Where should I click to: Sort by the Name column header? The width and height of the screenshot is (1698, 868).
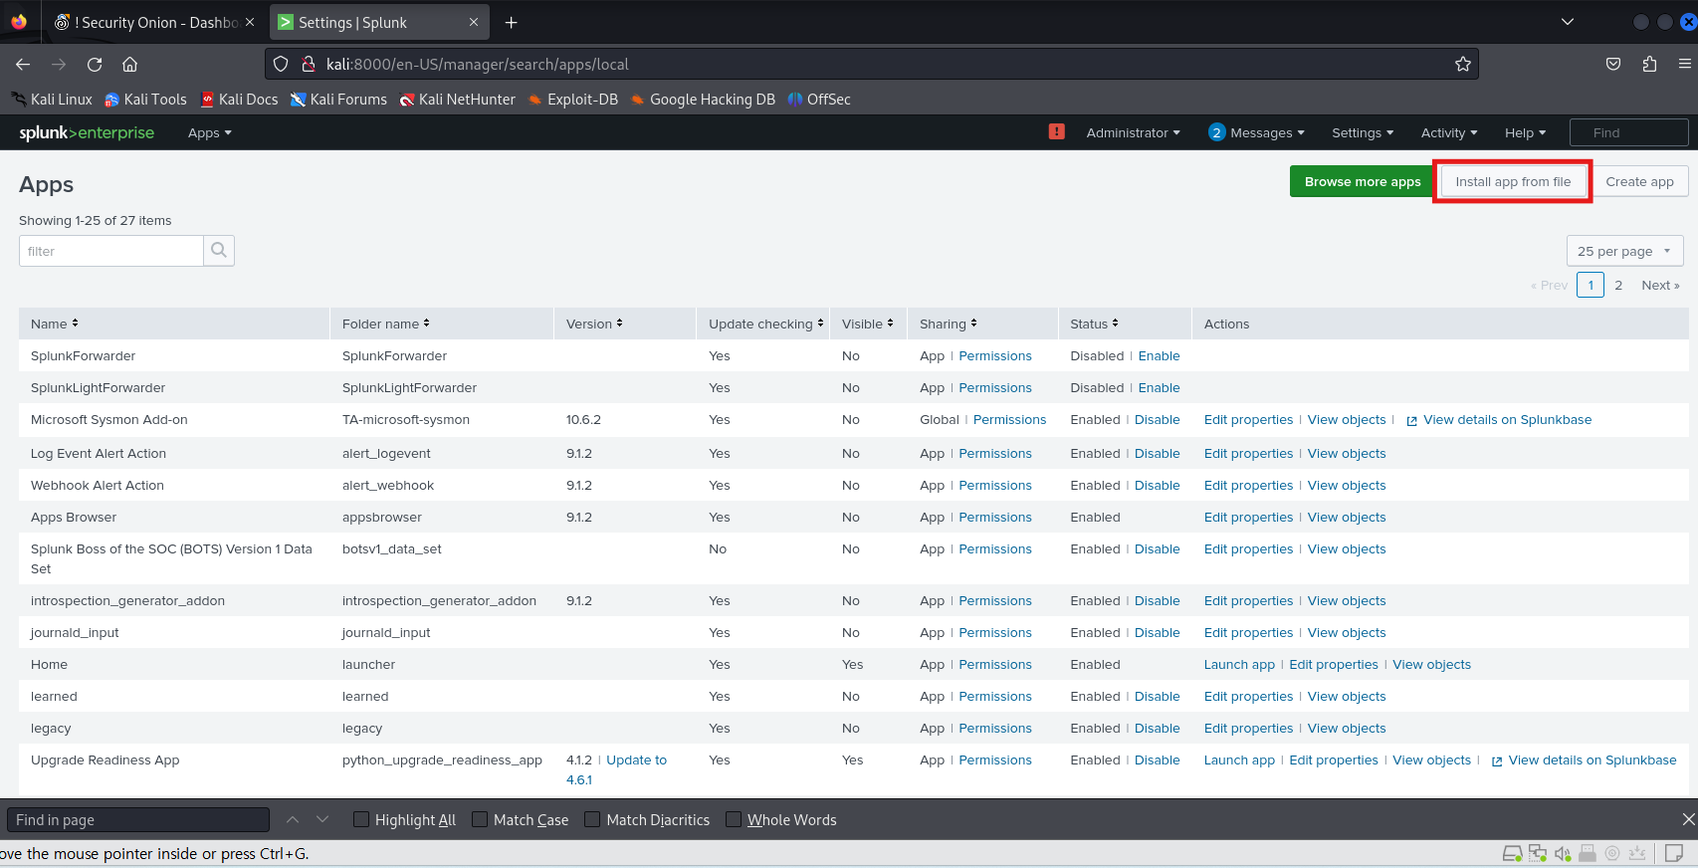pyautogui.click(x=55, y=324)
